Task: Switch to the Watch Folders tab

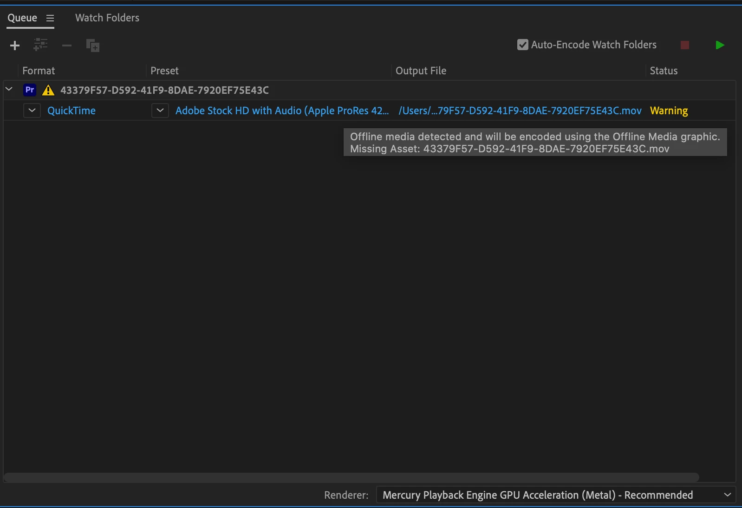Action: pos(107,18)
